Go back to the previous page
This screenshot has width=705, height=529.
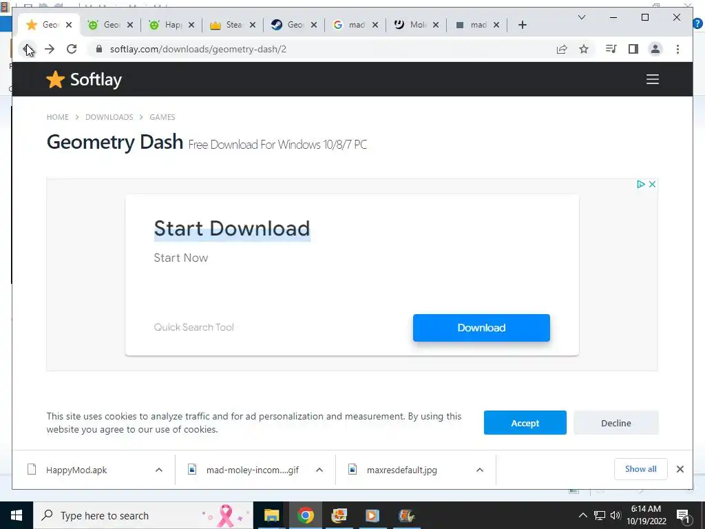click(27, 49)
